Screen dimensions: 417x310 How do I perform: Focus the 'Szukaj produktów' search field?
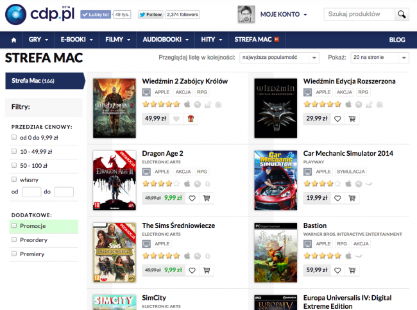pos(359,14)
